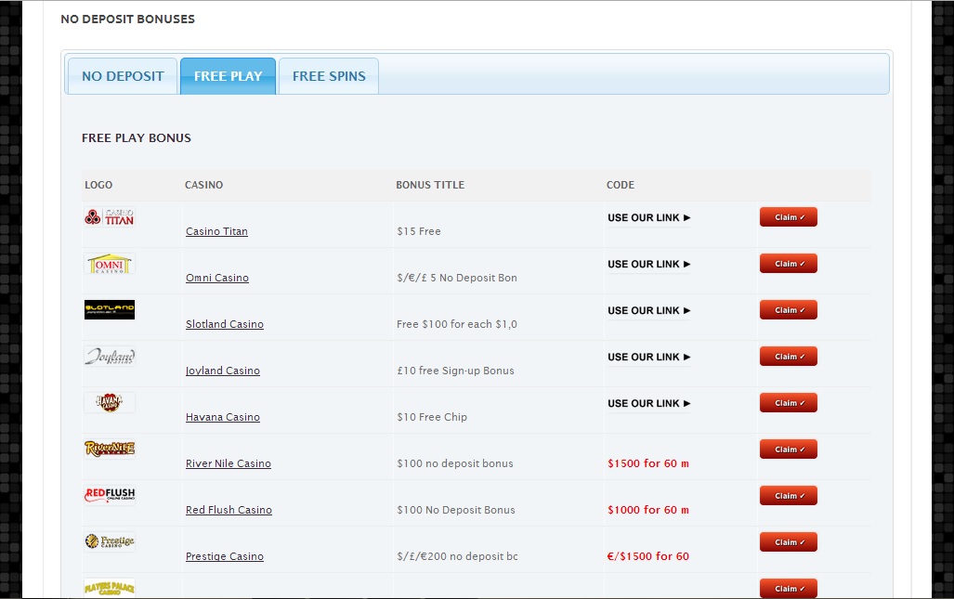954x599 pixels.
Task: Click USE OUR LINK for Joyland Casino
Action: click(649, 357)
